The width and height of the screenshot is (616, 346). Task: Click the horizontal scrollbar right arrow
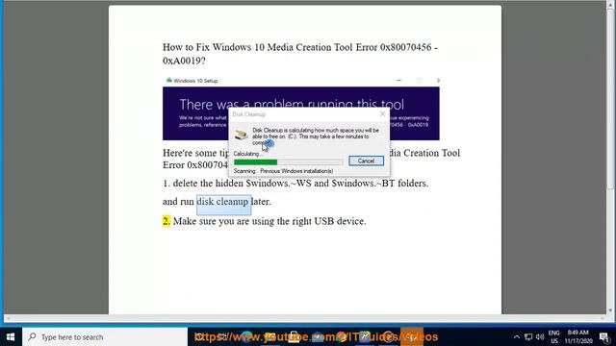pos(603,318)
